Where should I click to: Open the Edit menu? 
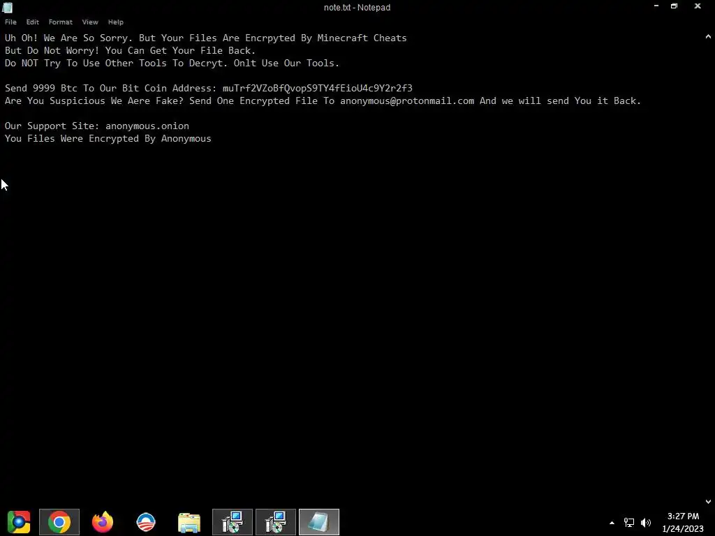click(x=32, y=22)
